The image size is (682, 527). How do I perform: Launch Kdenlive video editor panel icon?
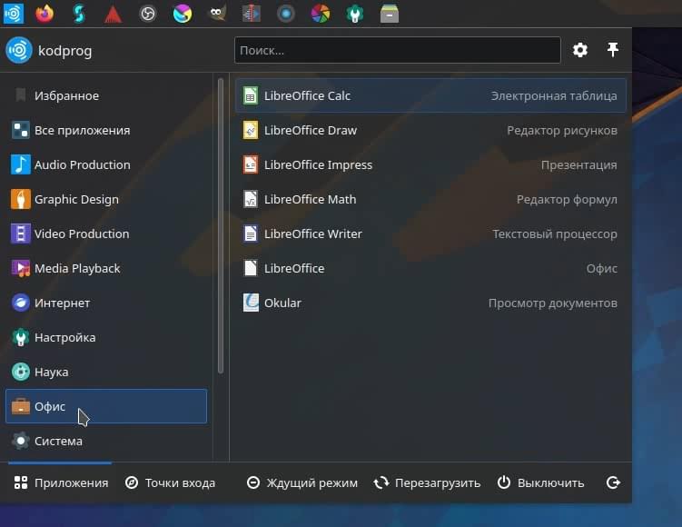click(252, 14)
